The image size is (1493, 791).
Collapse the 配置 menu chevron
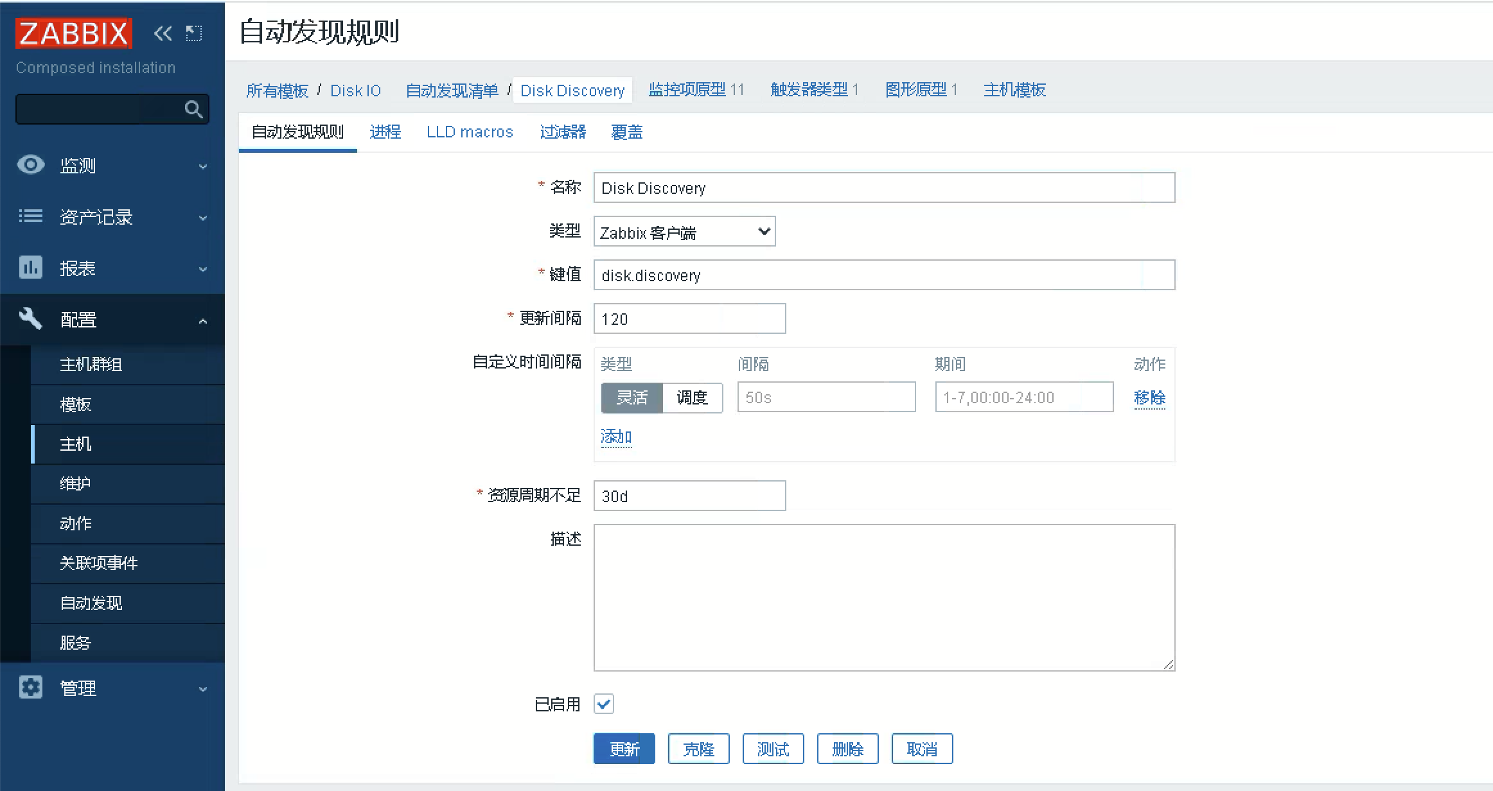click(x=203, y=320)
